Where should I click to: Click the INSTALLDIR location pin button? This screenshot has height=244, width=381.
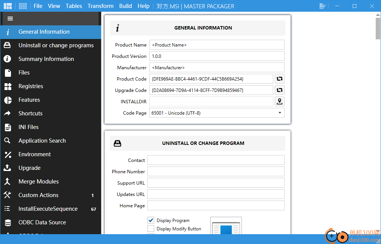(280, 101)
